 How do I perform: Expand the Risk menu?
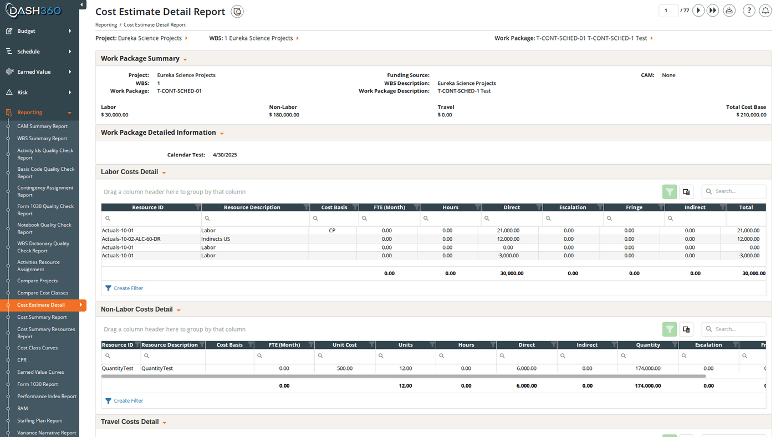(x=39, y=93)
